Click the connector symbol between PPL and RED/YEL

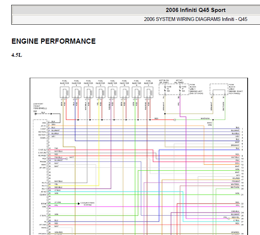229,219
